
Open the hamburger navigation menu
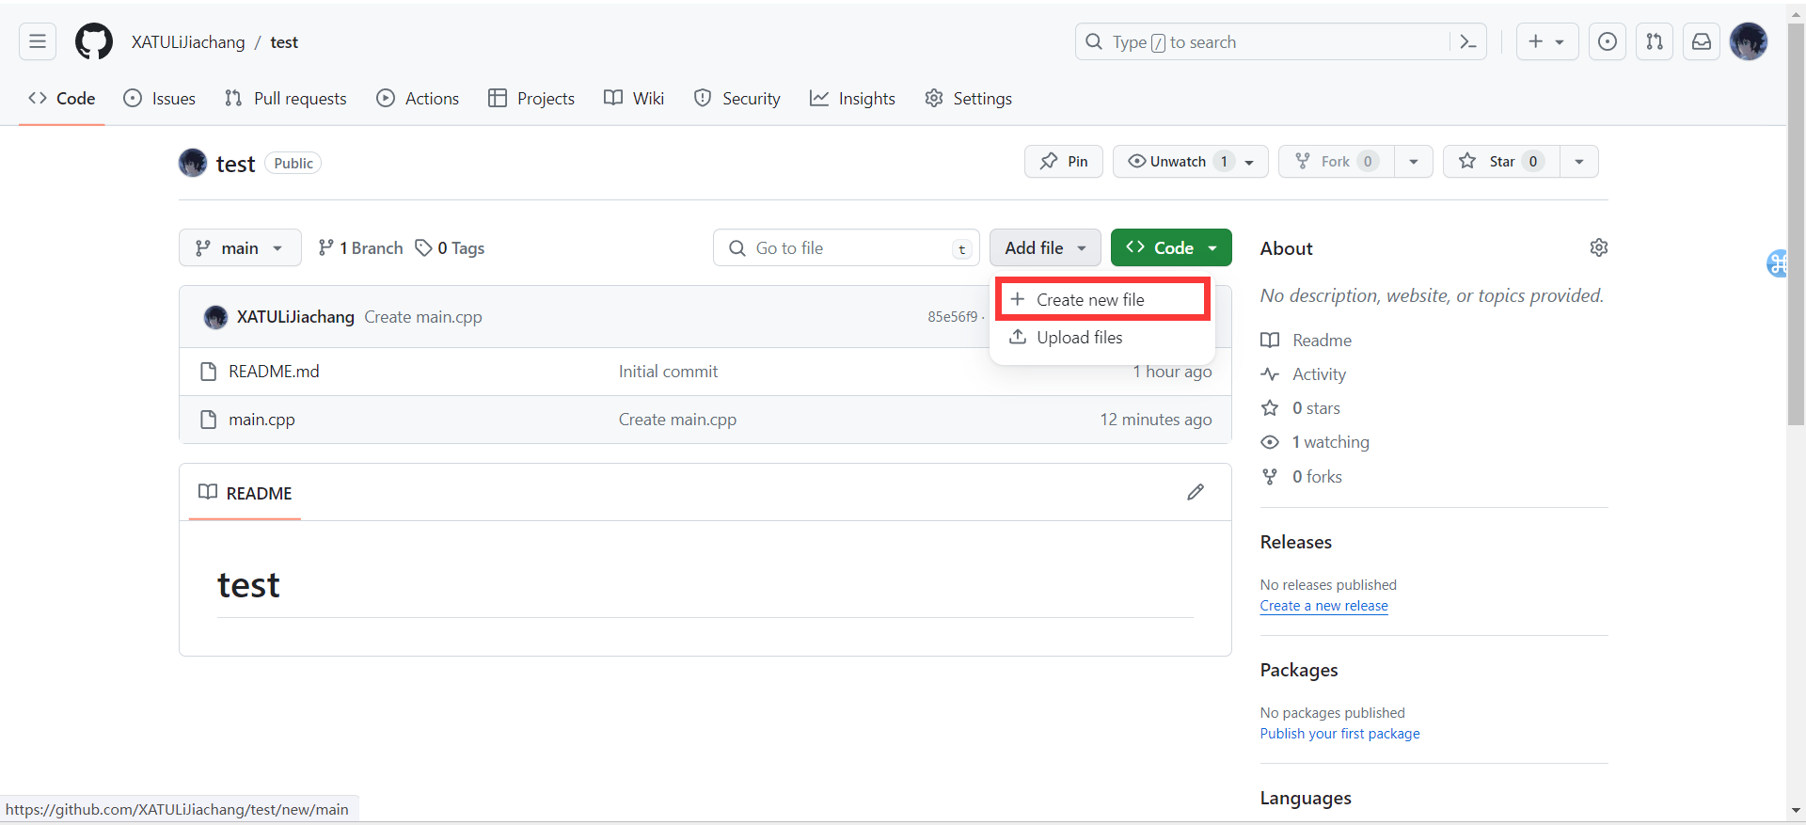(38, 41)
